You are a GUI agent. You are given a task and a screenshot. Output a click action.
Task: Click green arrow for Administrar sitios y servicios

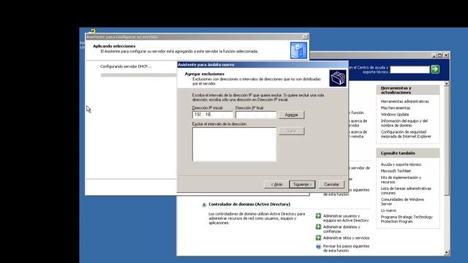point(318,238)
